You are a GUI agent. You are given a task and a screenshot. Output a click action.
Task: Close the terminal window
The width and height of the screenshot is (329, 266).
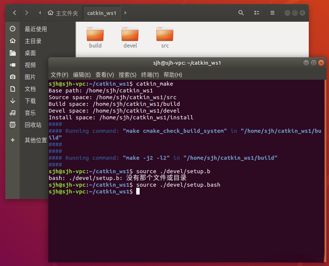(x=321, y=63)
